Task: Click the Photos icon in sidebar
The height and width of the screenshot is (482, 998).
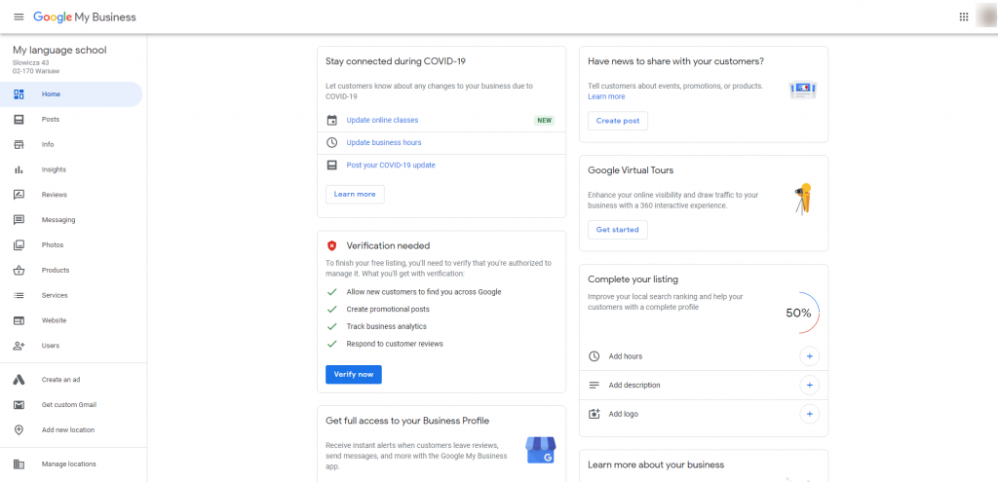Action: tap(19, 244)
